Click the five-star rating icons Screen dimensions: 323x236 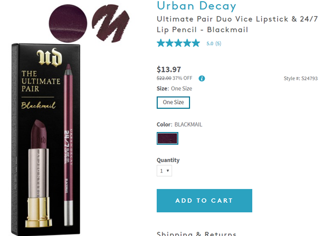pyautogui.click(x=178, y=43)
